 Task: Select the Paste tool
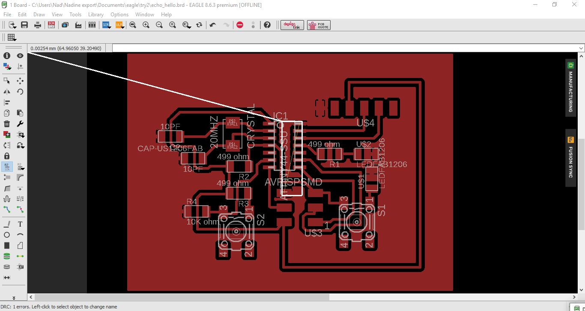[20, 113]
